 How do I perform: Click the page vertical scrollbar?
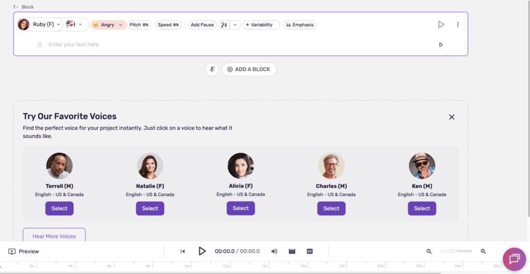click(x=528, y=108)
